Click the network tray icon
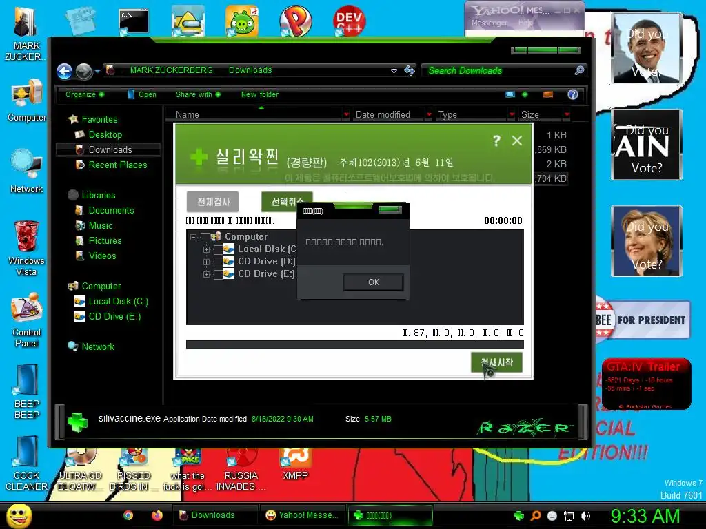This screenshot has height=529, width=706. click(569, 516)
